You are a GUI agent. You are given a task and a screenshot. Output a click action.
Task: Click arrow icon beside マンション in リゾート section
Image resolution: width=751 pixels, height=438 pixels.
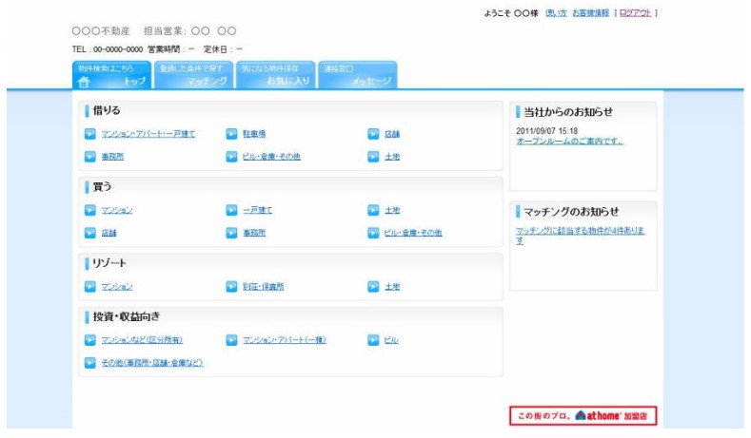[x=90, y=286]
